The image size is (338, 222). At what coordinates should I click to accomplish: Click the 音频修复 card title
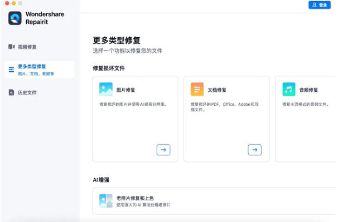pos(308,90)
